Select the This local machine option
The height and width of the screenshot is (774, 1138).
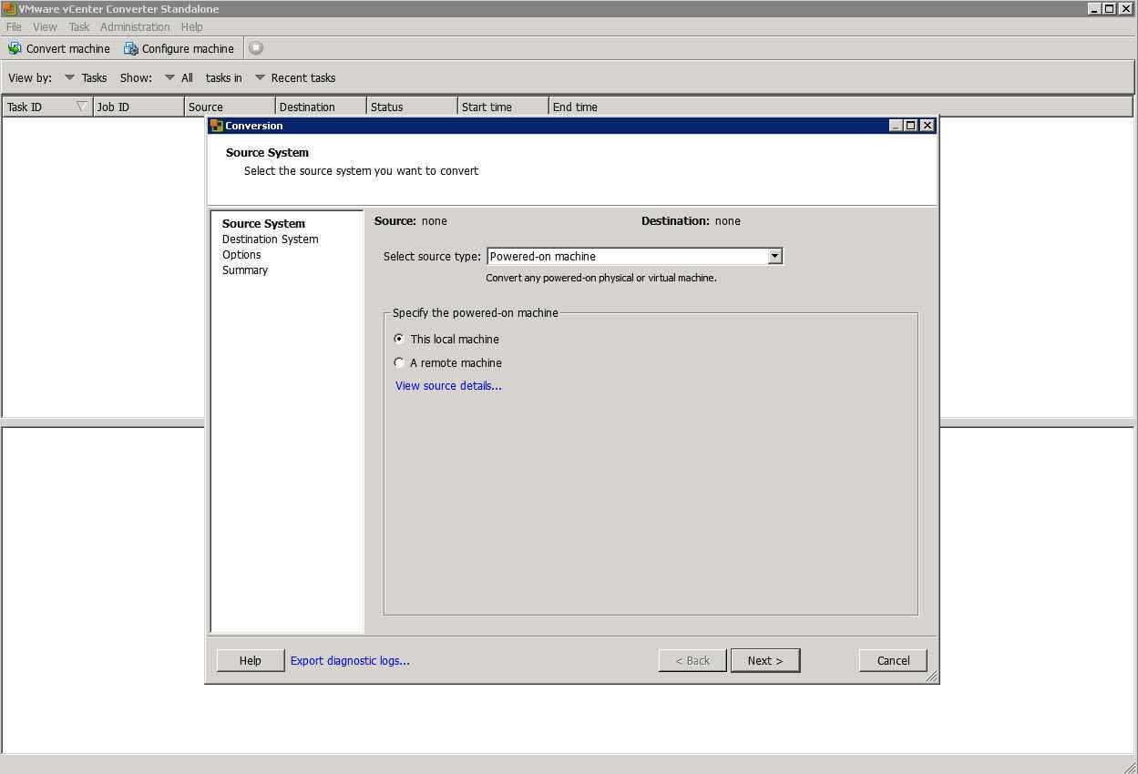pos(399,339)
